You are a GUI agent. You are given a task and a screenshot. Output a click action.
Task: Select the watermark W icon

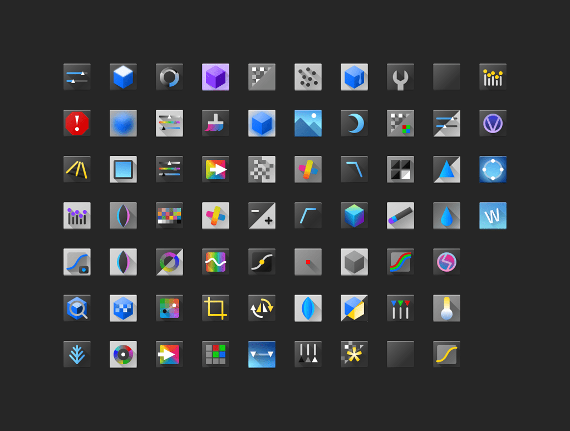point(493,216)
